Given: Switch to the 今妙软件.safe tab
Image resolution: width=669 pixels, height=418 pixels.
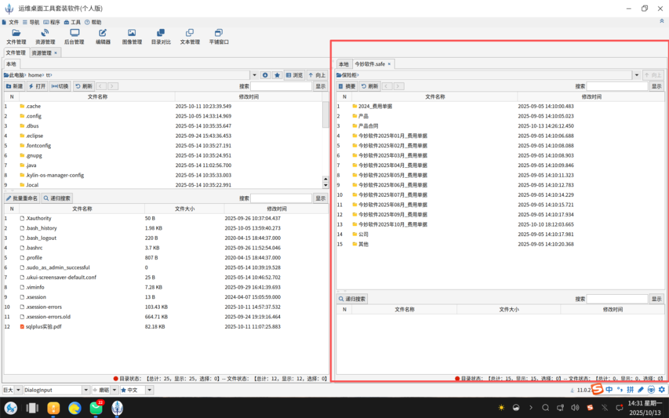Looking at the screenshot, I should (370, 64).
